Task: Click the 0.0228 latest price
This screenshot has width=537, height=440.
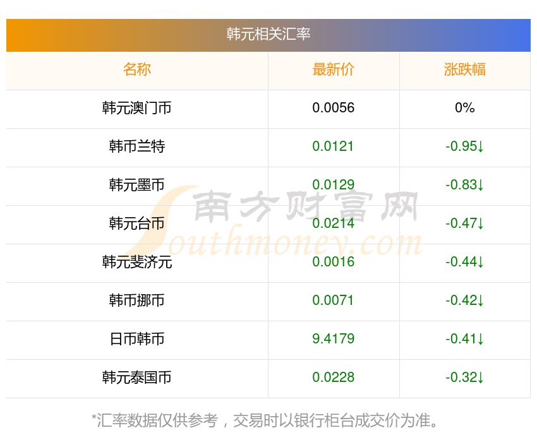Action: (x=334, y=378)
